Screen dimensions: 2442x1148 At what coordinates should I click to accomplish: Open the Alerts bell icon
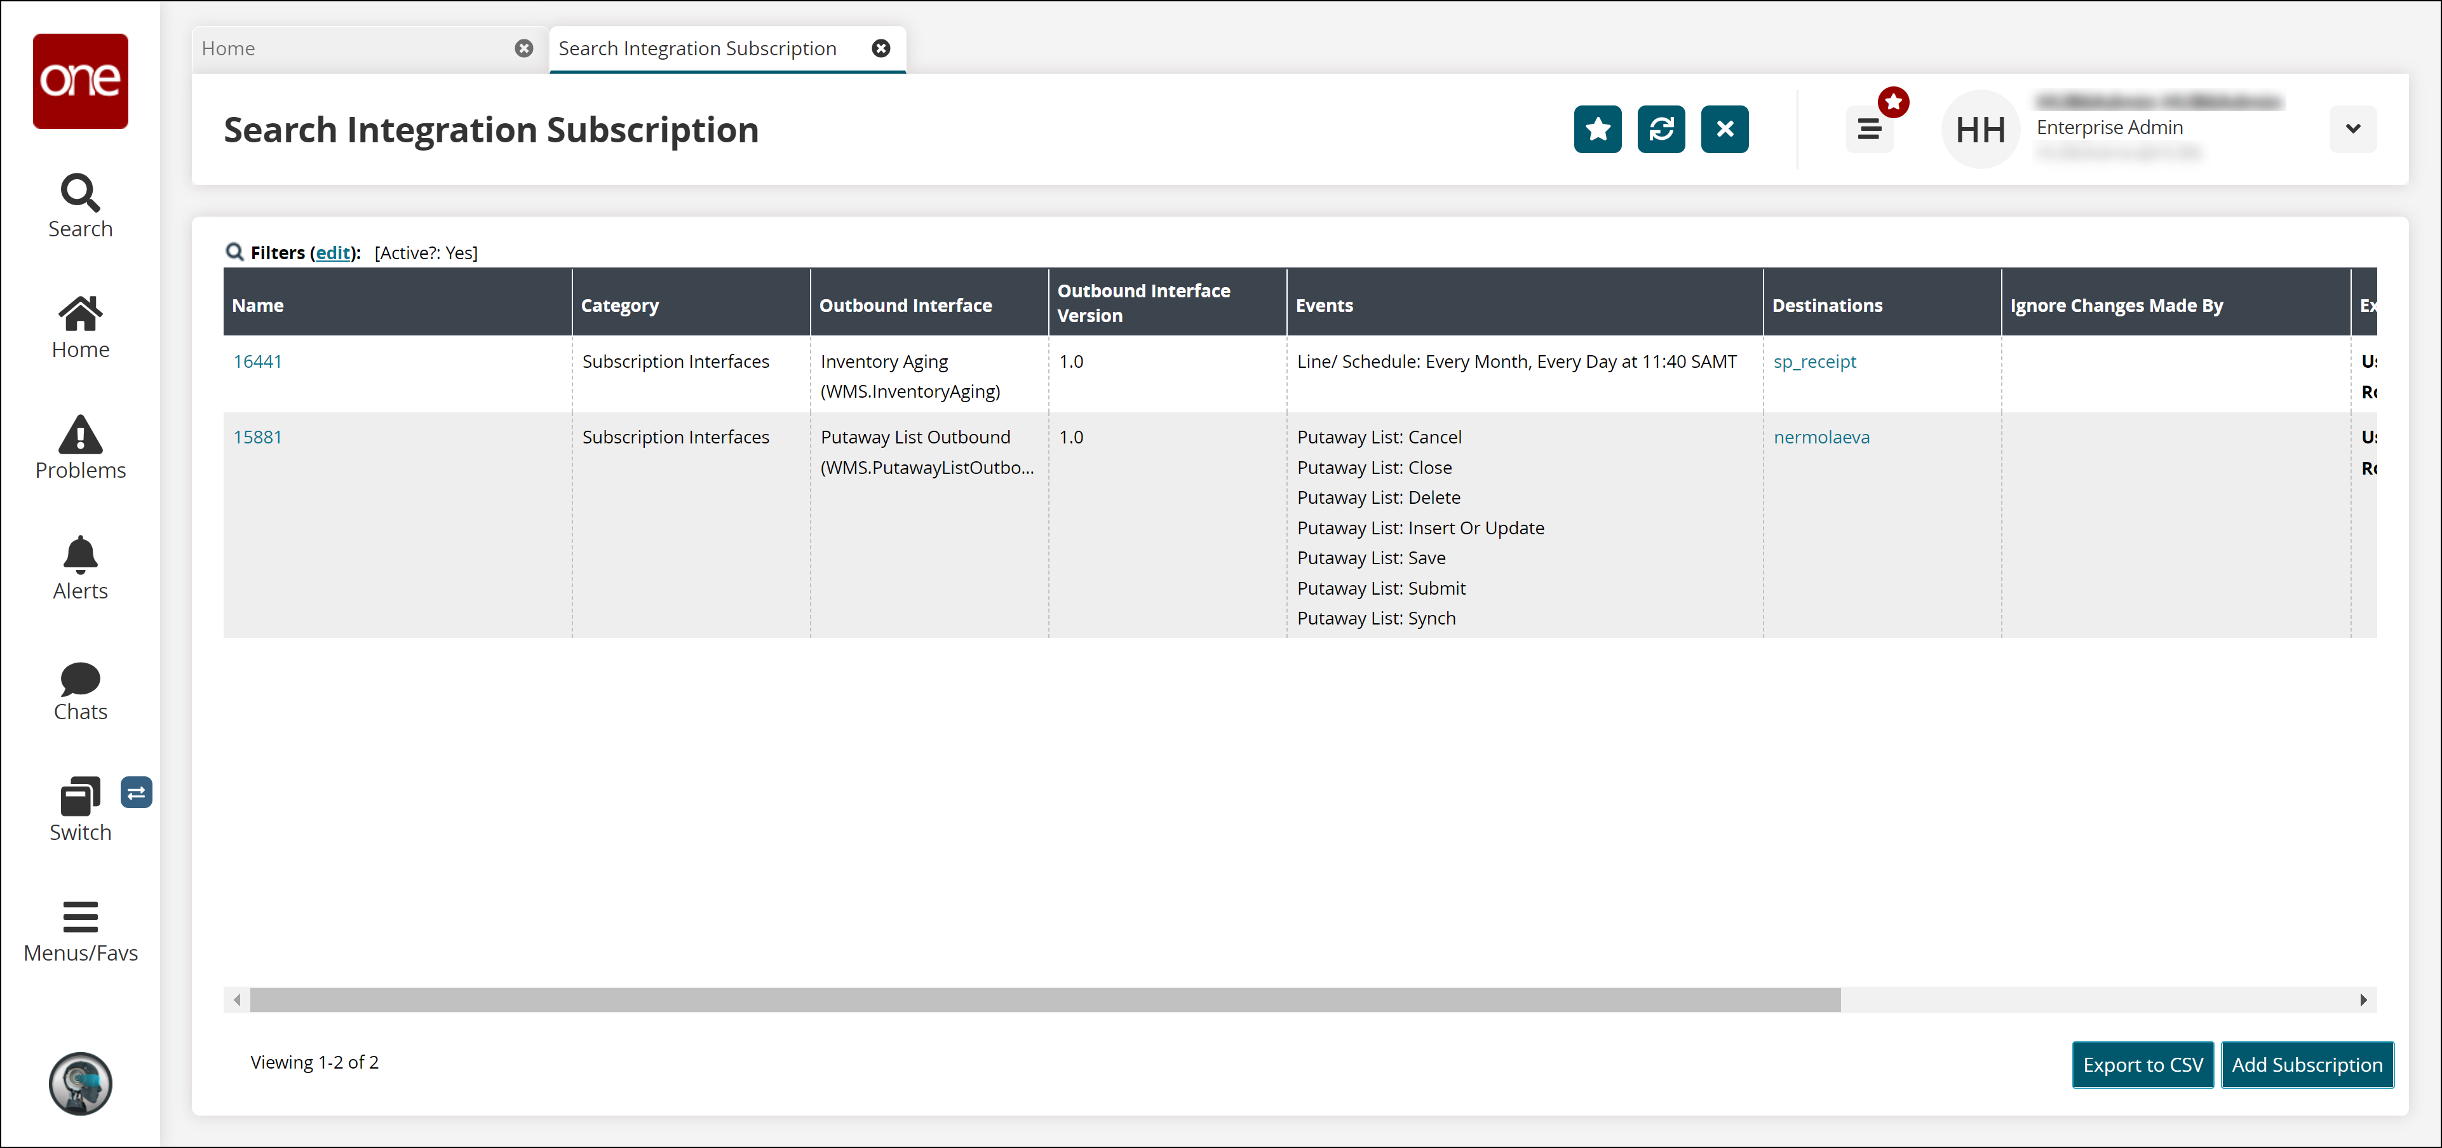coord(79,555)
